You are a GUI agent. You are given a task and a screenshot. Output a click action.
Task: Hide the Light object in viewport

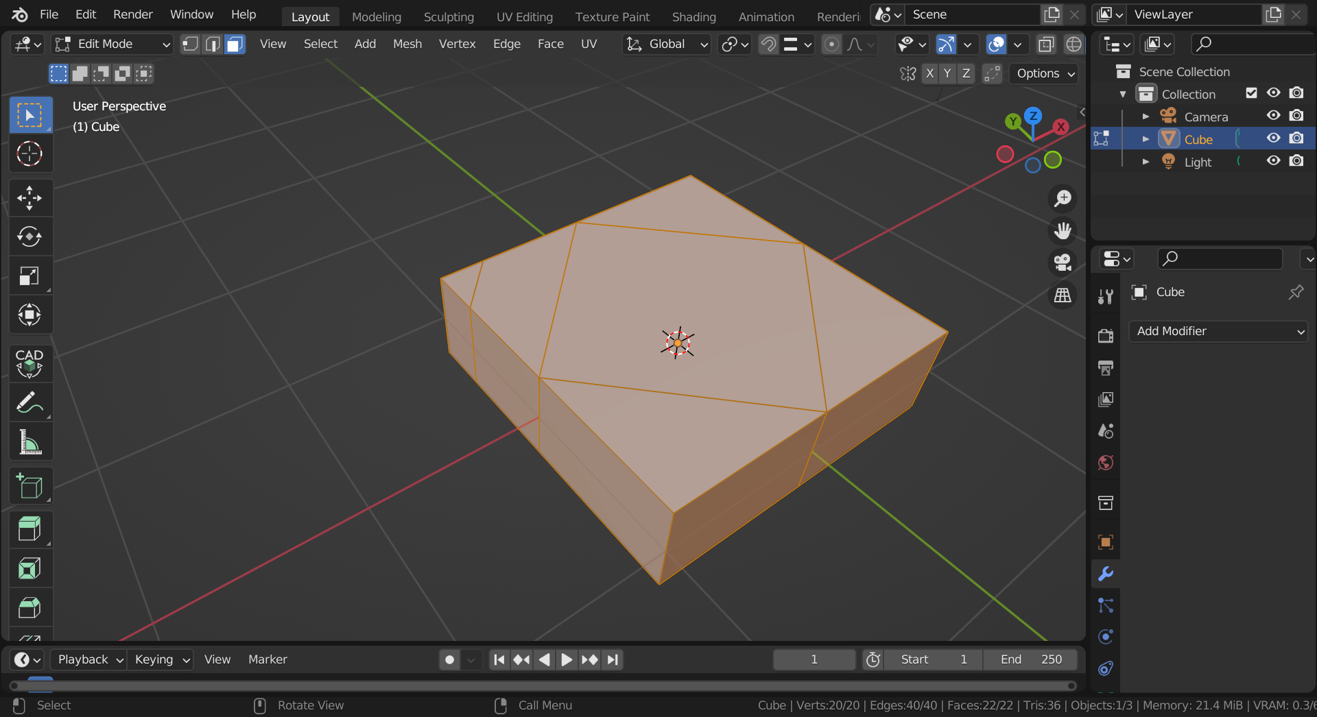tap(1274, 160)
